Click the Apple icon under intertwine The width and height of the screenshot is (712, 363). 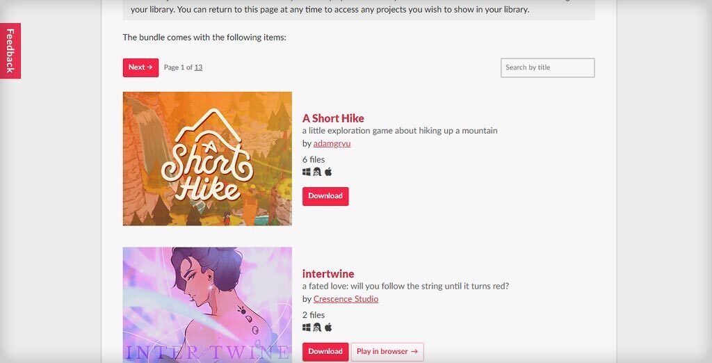pos(328,327)
